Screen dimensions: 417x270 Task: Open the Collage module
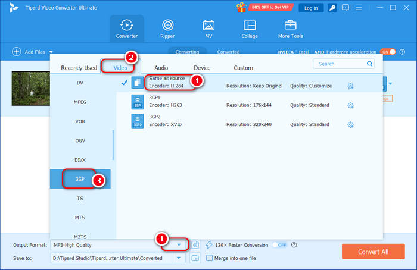pos(250,29)
